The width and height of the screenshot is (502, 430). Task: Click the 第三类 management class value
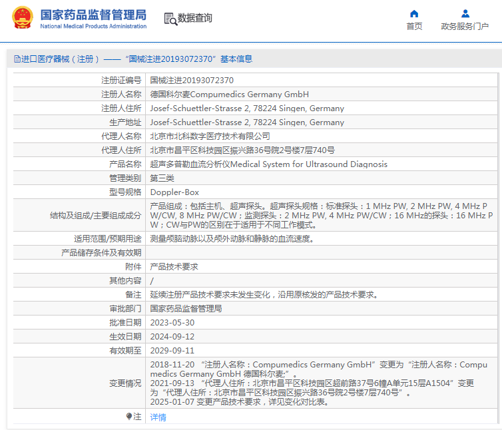tap(162, 178)
